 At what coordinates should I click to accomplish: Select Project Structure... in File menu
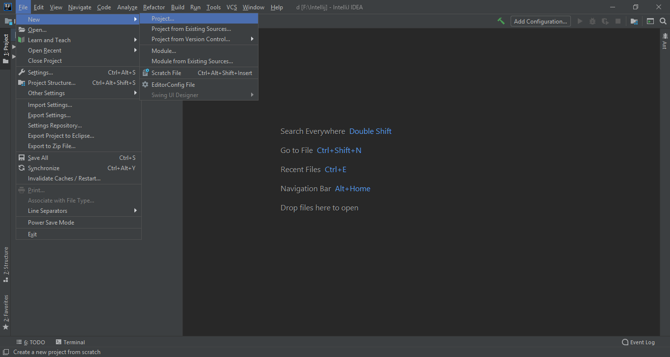pos(78,83)
